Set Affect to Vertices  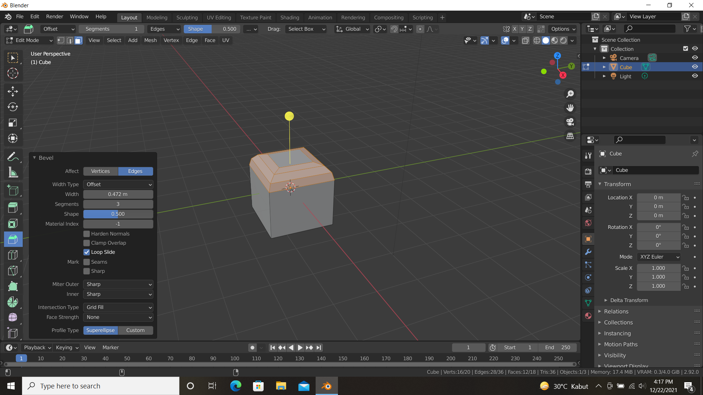click(x=101, y=171)
